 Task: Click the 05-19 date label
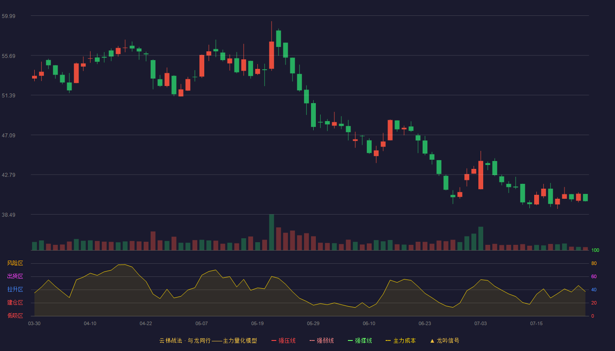pos(257,323)
